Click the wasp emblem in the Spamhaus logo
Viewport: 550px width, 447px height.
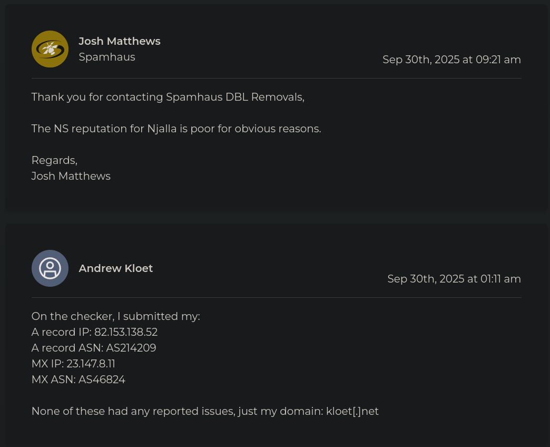coord(50,48)
